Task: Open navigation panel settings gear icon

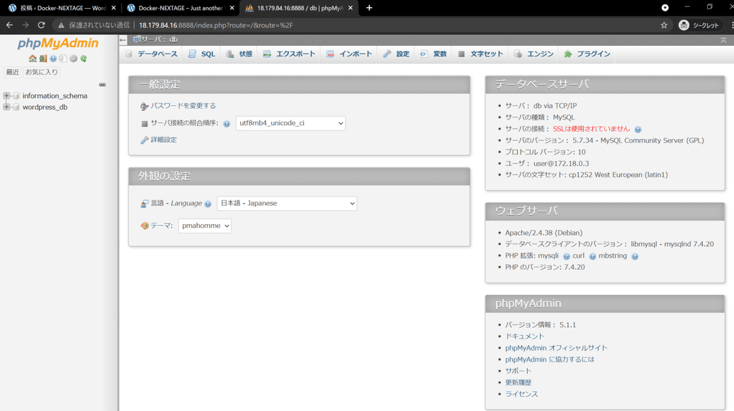Action: tap(73, 59)
